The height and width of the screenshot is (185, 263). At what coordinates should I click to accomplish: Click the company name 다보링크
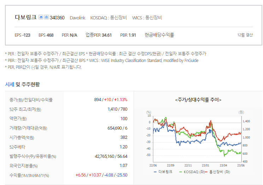click(x=25, y=17)
